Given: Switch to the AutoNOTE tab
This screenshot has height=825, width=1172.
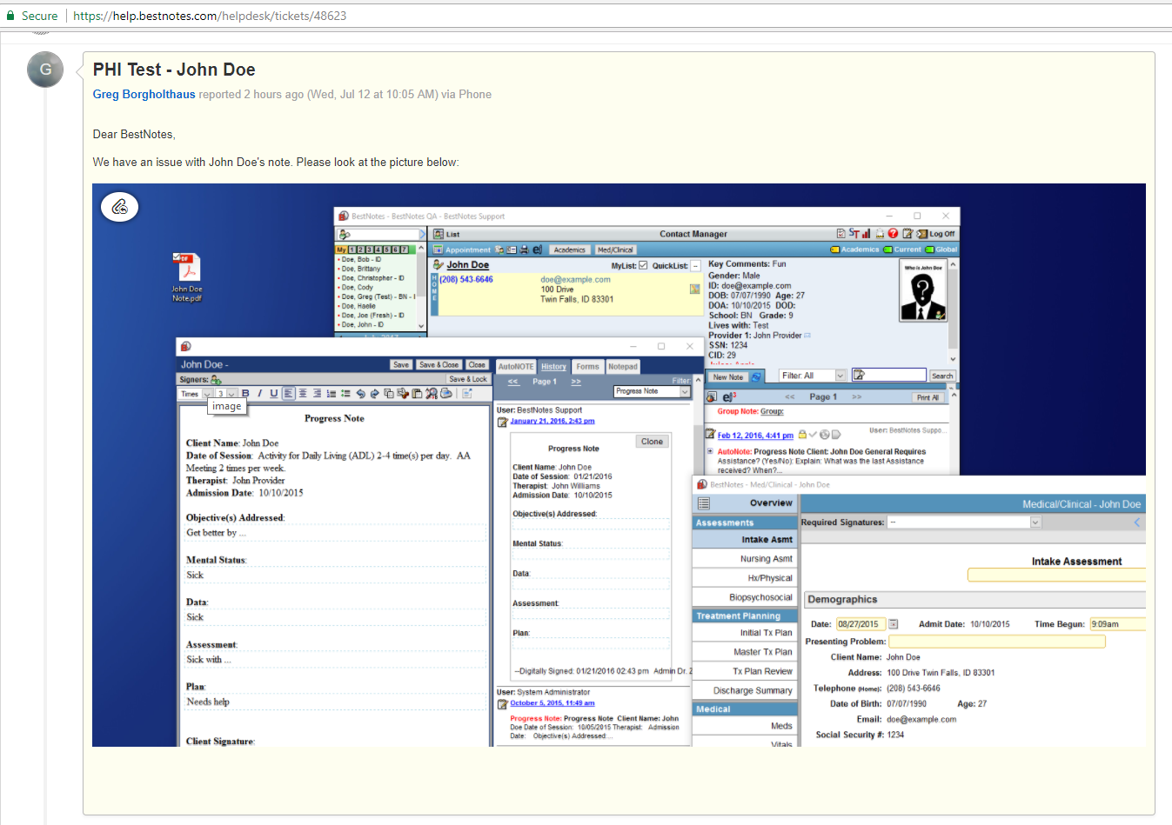Looking at the screenshot, I should tap(516, 367).
